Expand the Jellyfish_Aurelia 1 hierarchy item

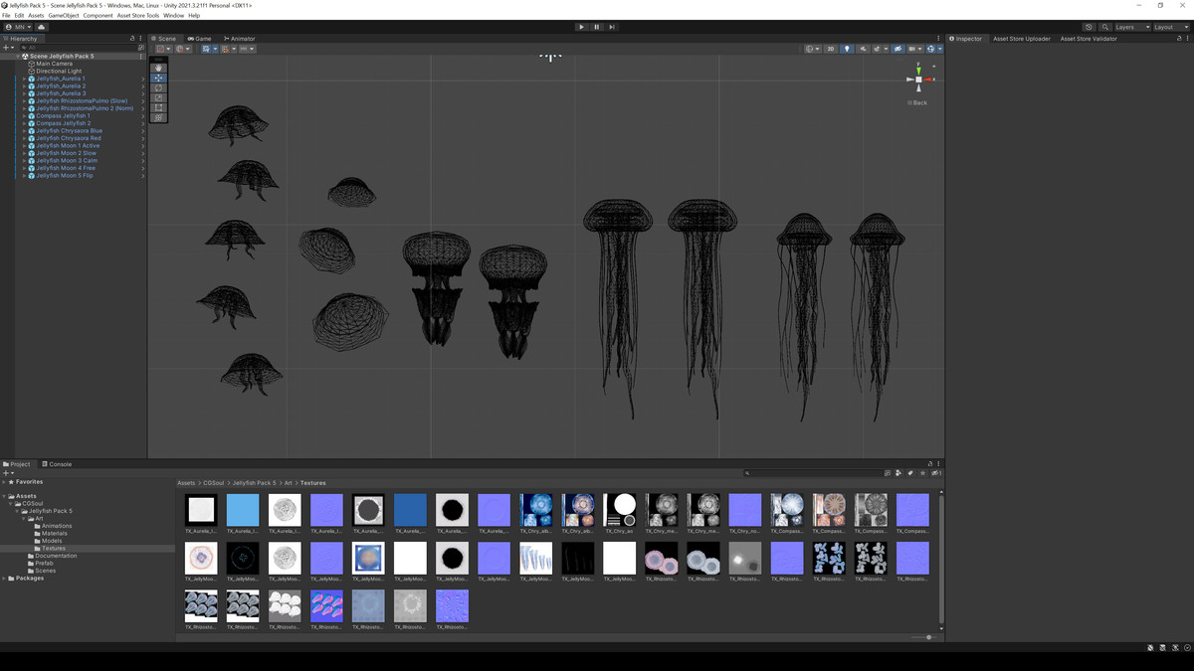(24, 78)
